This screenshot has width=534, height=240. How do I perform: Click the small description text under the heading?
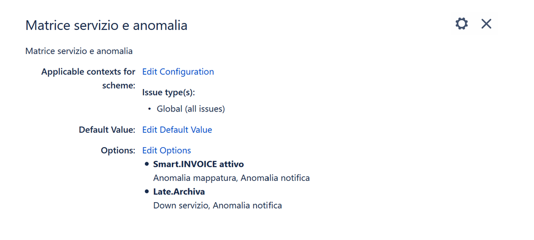pos(79,51)
